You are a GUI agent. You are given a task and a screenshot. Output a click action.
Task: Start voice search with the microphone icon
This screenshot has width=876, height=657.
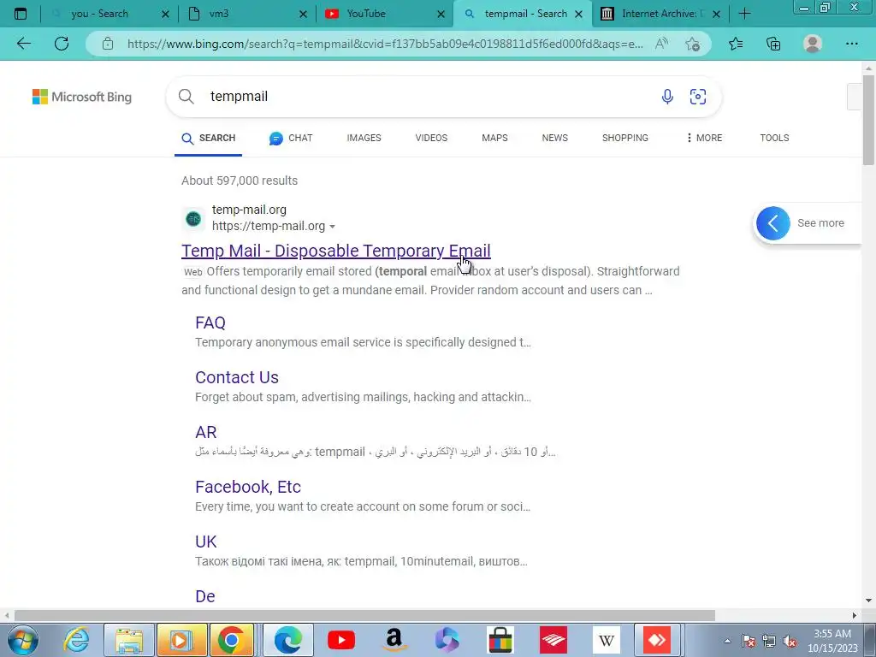coord(667,97)
